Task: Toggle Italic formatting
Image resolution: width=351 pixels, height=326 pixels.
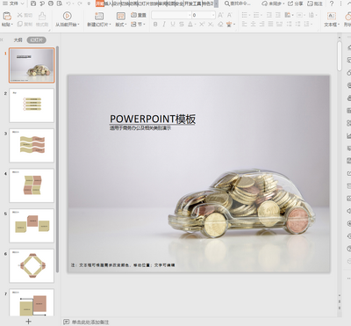Action: 164,25
